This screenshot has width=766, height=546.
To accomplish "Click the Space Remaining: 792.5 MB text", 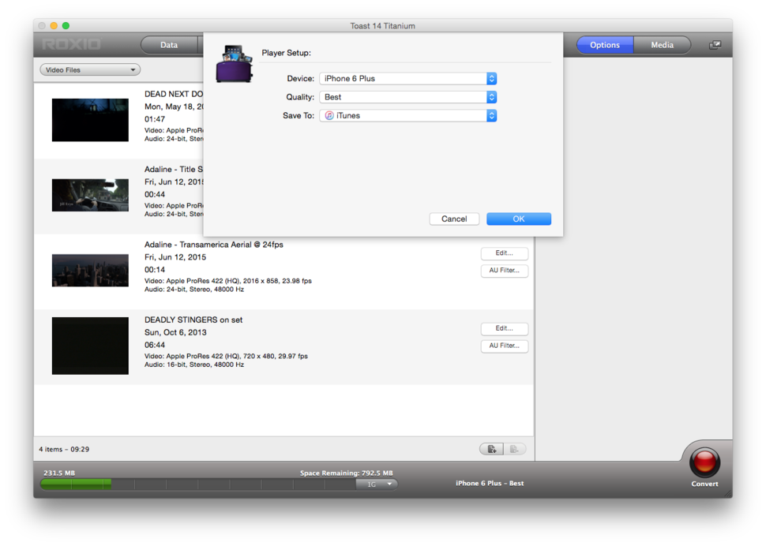I will (x=347, y=473).
